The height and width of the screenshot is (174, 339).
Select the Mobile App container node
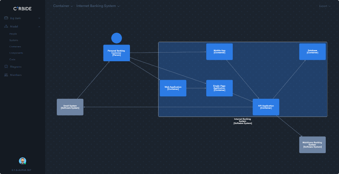tap(219, 52)
